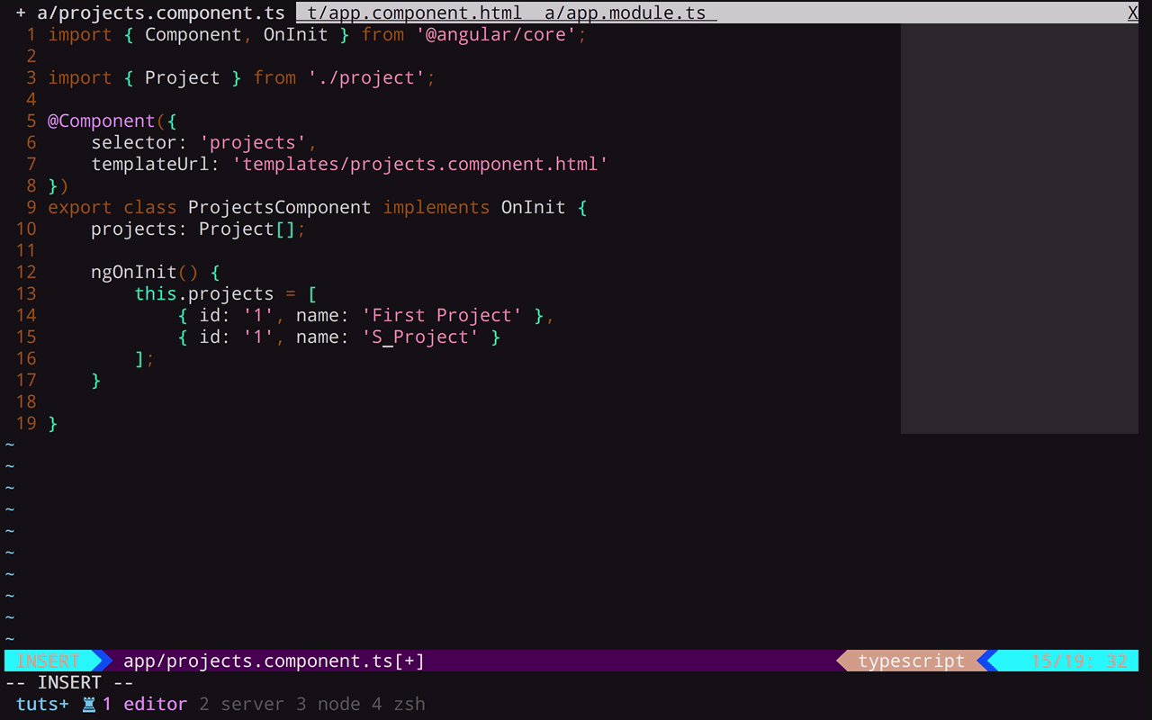Click the 'export' keyword on line 9
This screenshot has width=1152, height=720.
79,207
